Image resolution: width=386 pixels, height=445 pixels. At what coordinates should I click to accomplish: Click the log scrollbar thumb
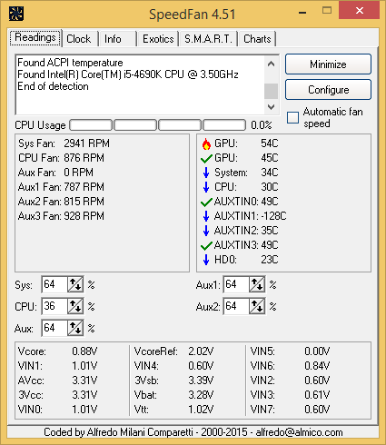[x=272, y=91]
